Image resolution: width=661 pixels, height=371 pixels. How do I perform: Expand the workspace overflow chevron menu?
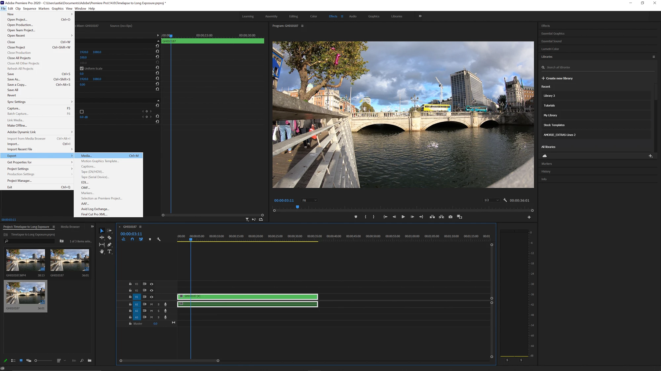click(420, 16)
